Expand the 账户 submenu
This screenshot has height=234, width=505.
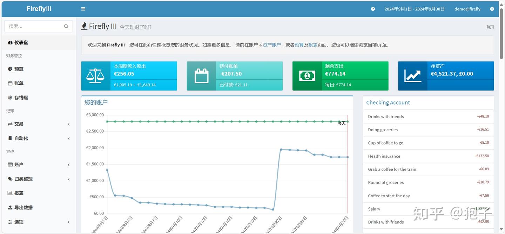(x=68, y=165)
